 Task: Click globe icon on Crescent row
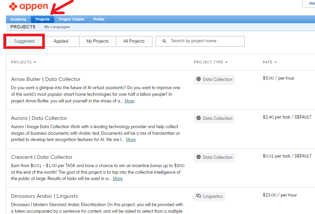click(x=199, y=157)
